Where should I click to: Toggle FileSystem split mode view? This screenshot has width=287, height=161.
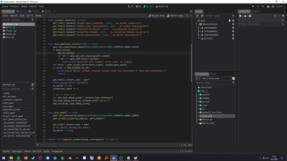[x=233, y=79]
